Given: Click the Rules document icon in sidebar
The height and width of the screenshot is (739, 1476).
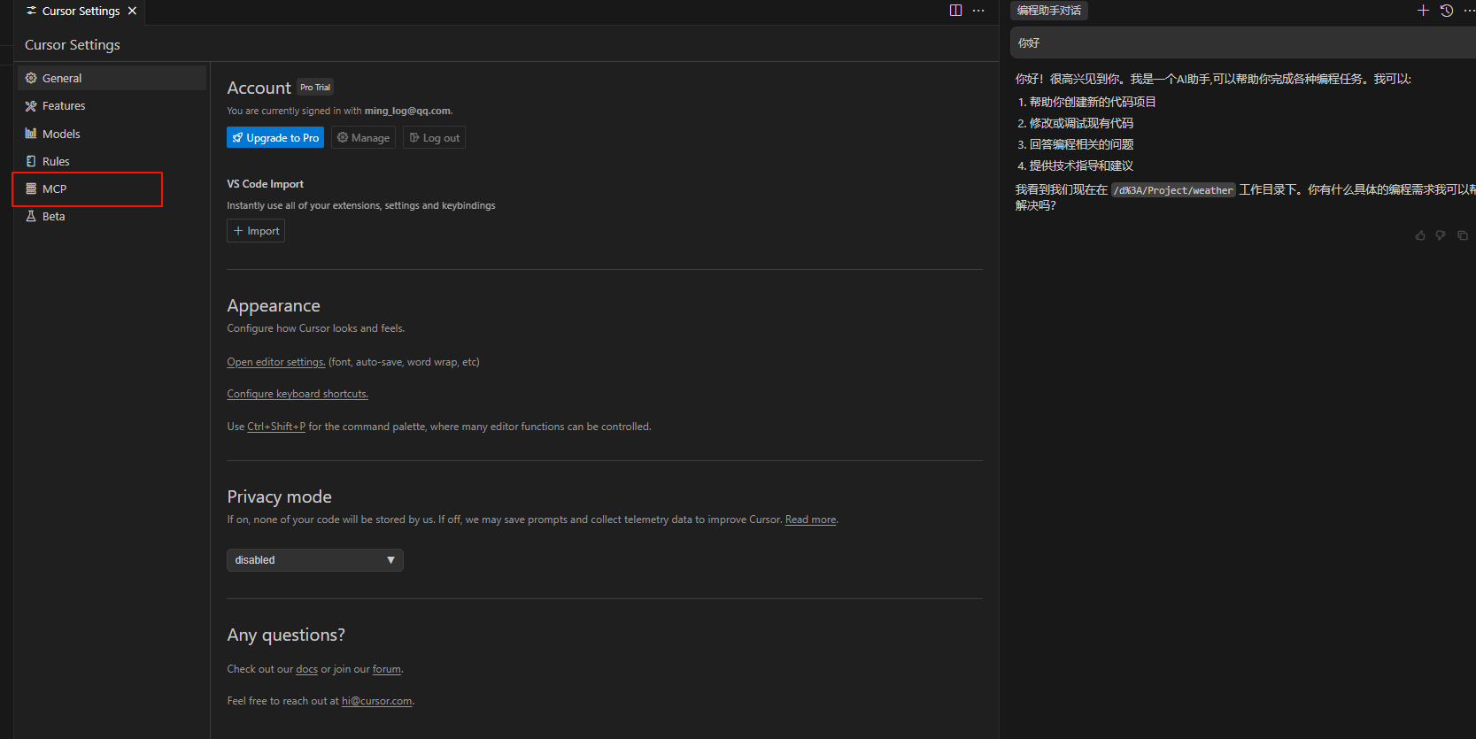Looking at the screenshot, I should coord(31,161).
